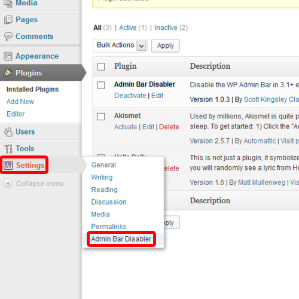Click the top Description column header
This screenshot has height=299, width=299.
210,66
